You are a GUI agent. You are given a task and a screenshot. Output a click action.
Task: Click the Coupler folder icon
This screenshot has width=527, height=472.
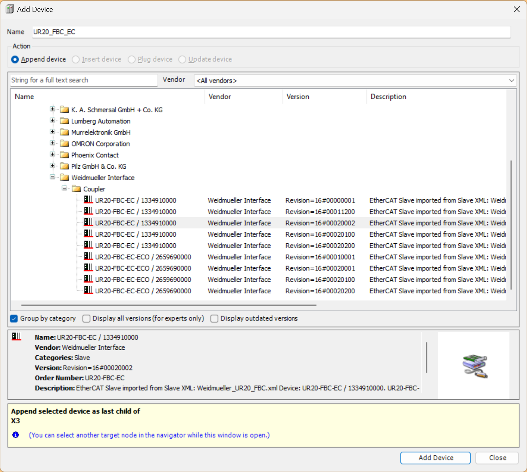click(x=76, y=189)
